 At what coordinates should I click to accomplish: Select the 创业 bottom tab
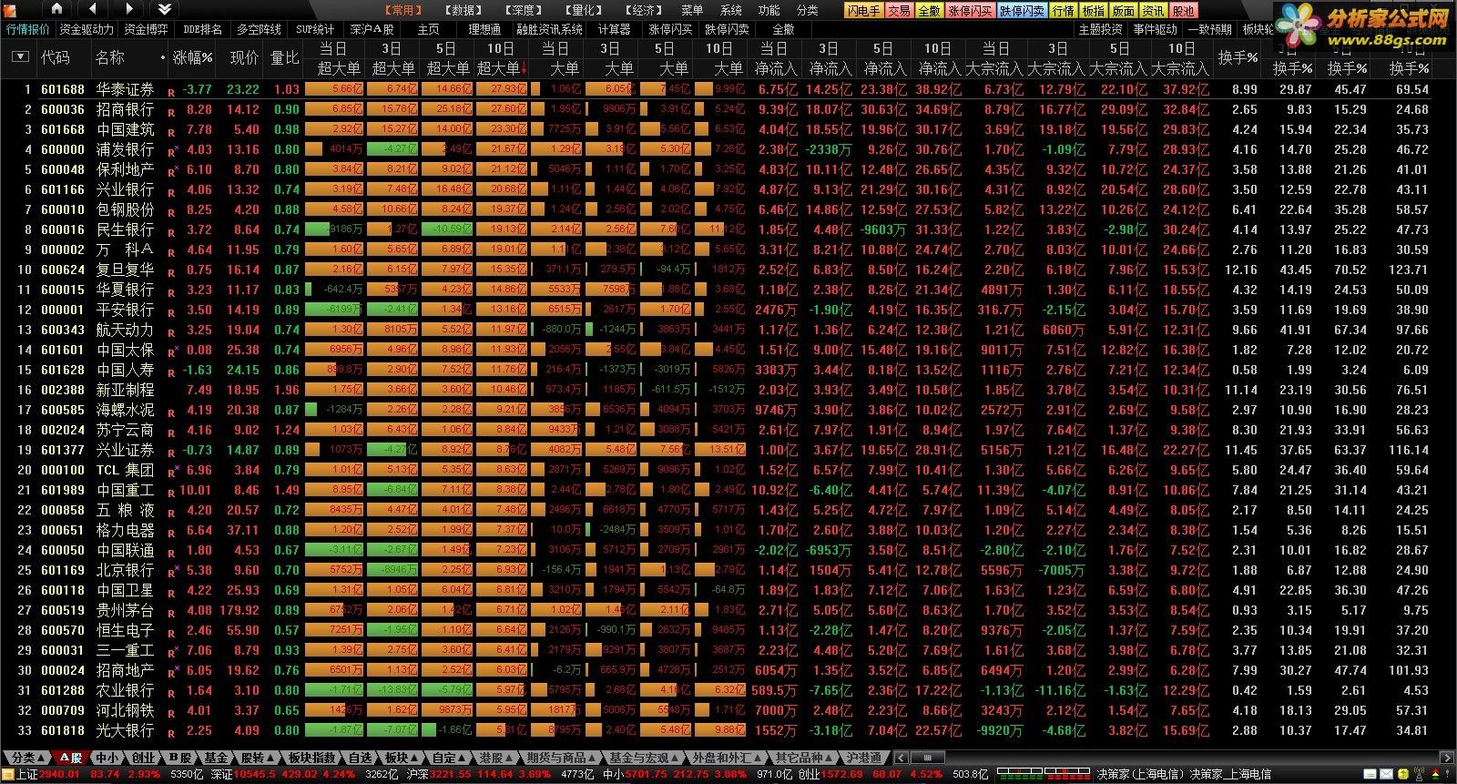tap(143, 758)
